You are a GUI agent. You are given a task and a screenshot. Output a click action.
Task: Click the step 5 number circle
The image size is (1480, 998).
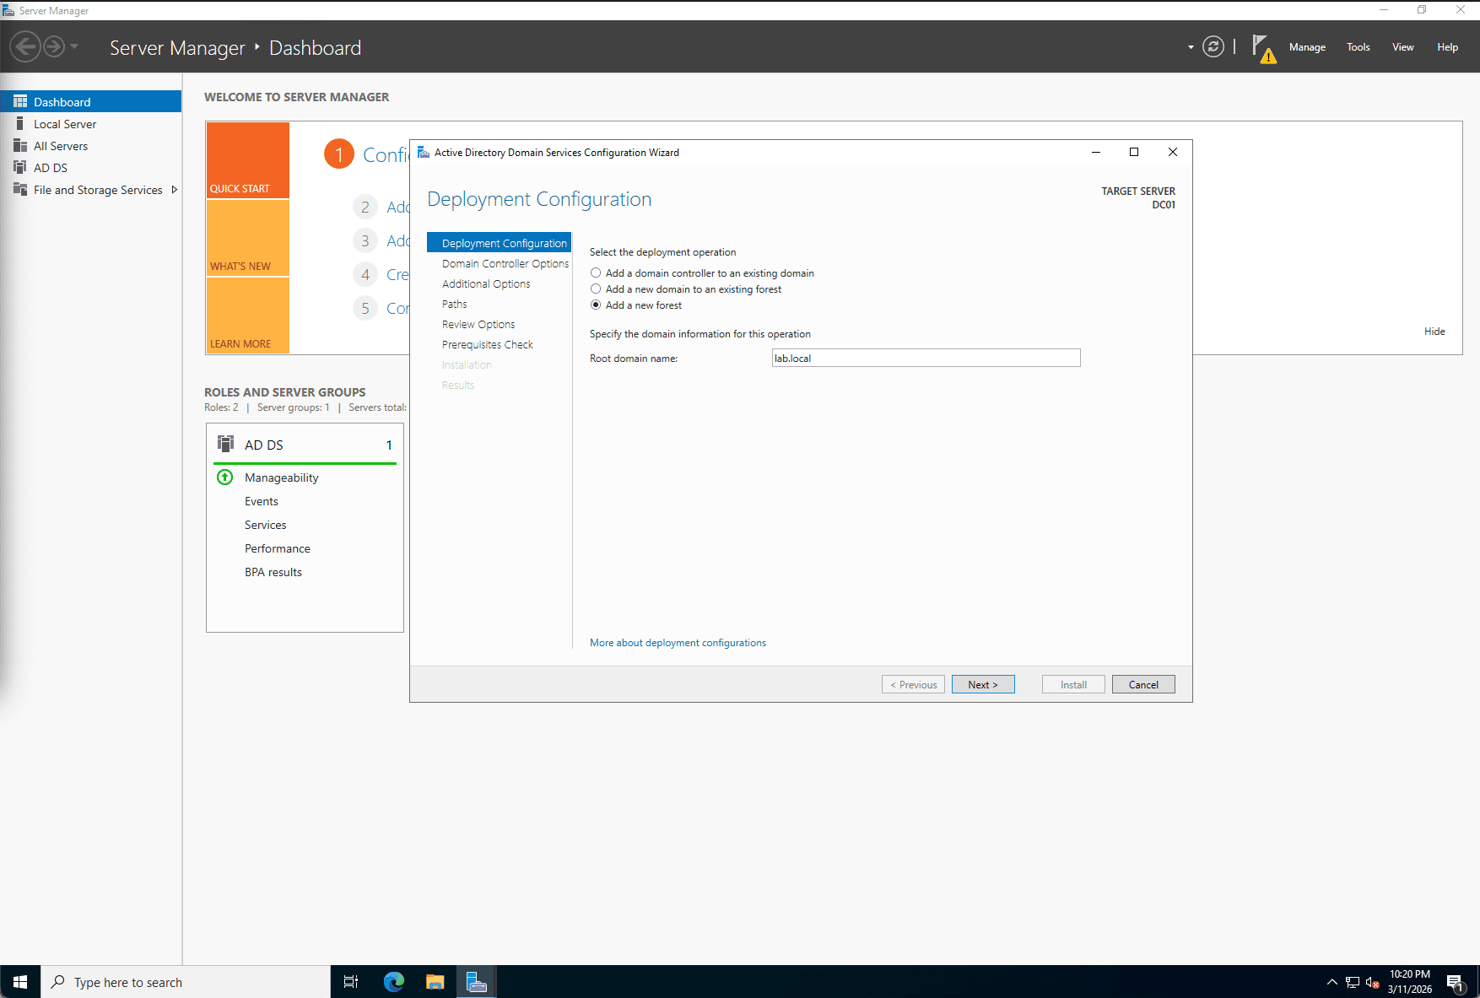(x=365, y=308)
